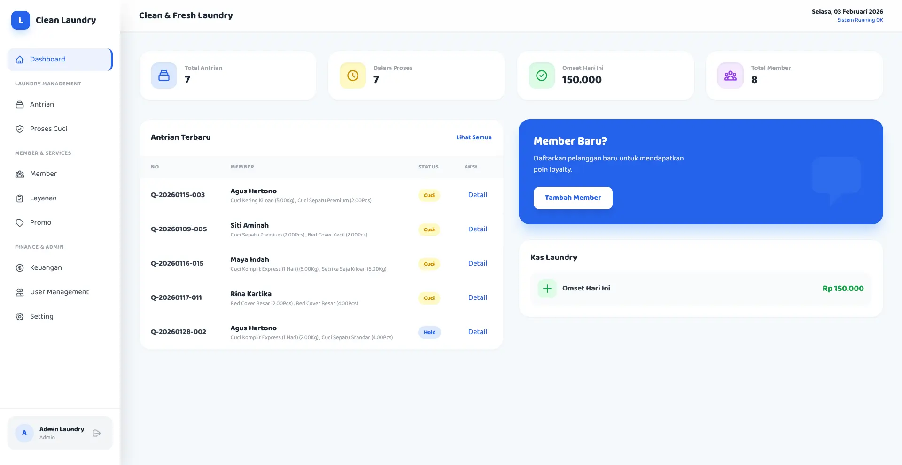The image size is (902, 465).
Task: Click the Hold status badge
Action: click(429, 333)
